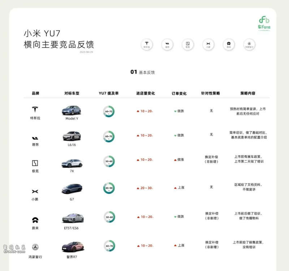Click the 60-70 mention-rate ring in the 智界R7 row
Image resolution: width=289 pixels, height=271 pixels.
pos(109,246)
